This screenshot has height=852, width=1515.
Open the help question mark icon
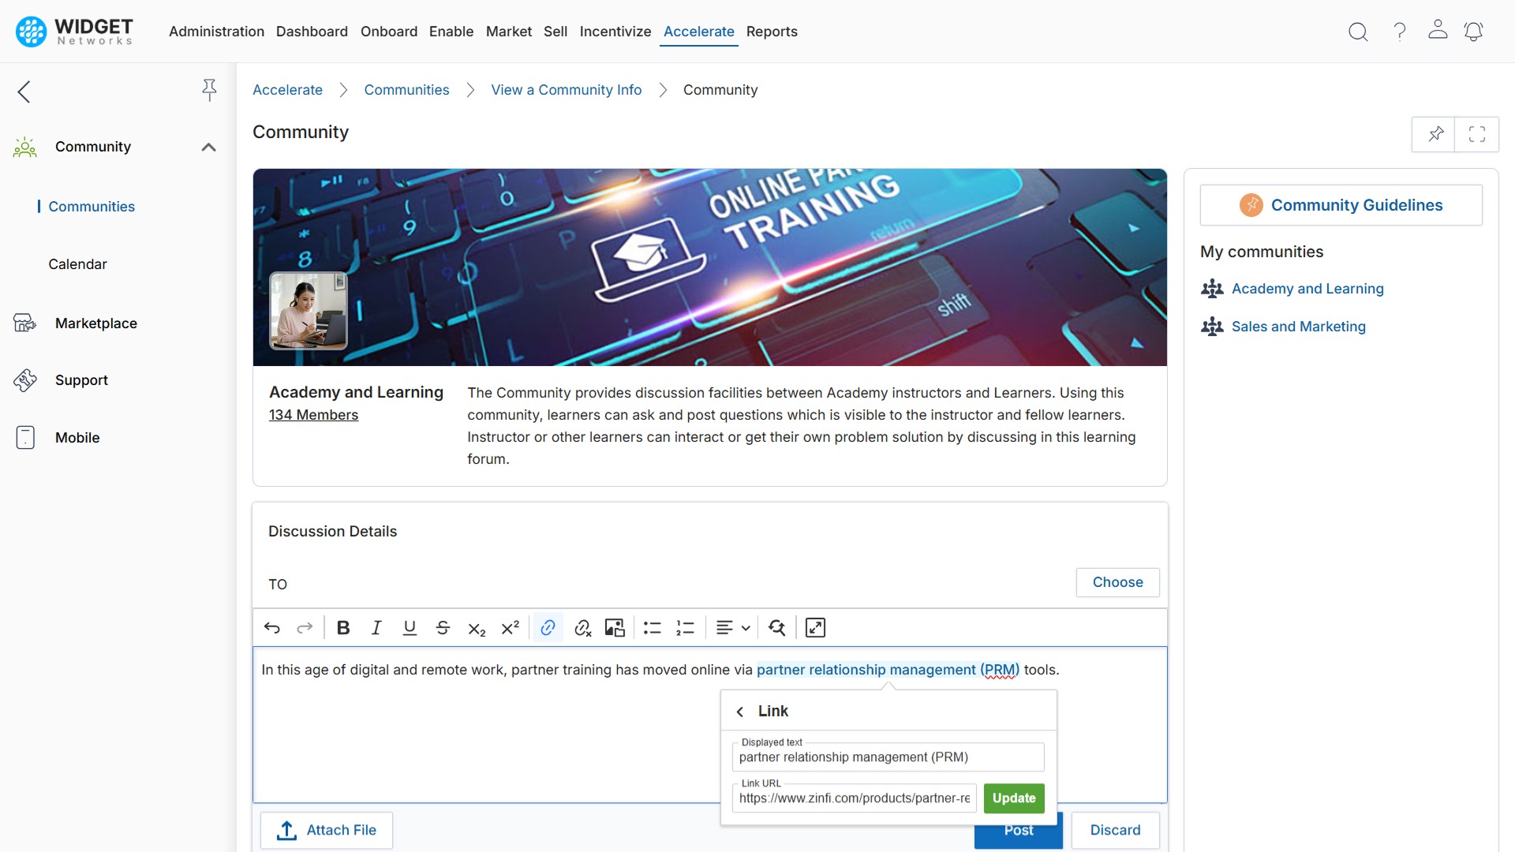pos(1400,32)
